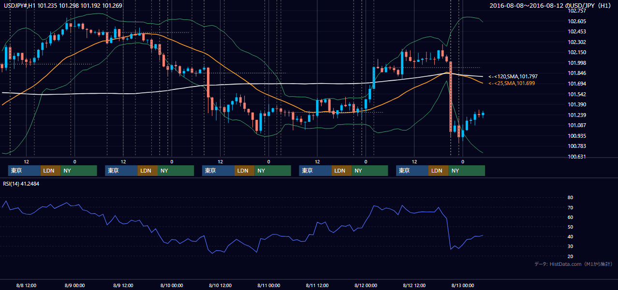Select the 102.302 price level label
Screen dimensions: 618x290
click(x=577, y=42)
